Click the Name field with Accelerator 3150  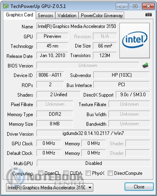(x=76, y=26)
